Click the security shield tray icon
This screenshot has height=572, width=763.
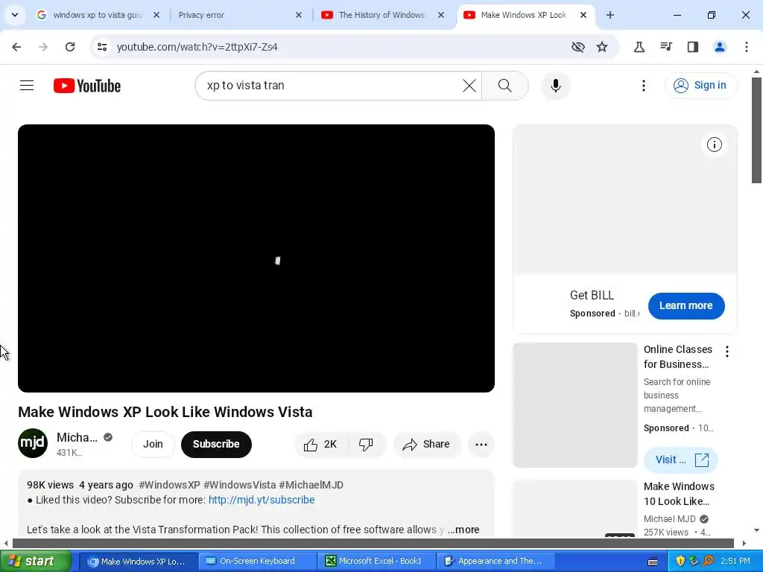(680, 562)
